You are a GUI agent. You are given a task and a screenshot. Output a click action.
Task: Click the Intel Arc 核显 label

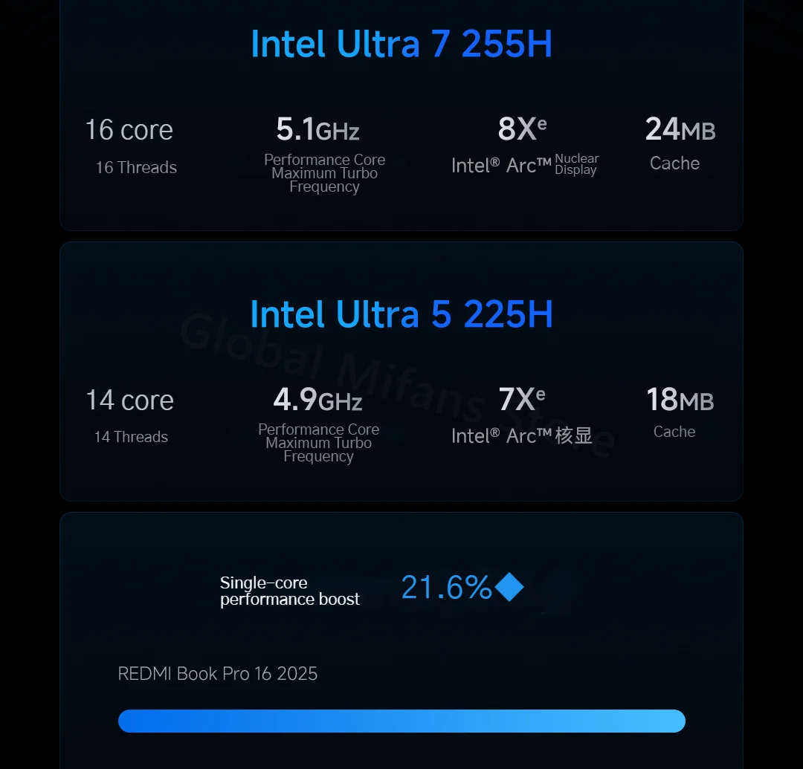(x=522, y=436)
